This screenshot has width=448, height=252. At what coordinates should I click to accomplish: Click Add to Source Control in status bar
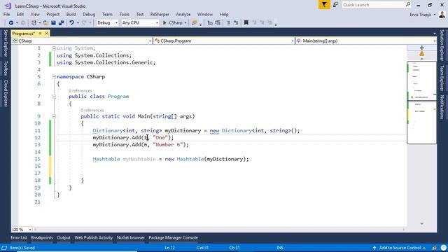[x=400, y=248]
